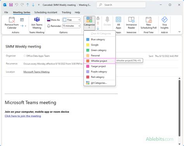Click Microsoft Teams meeting heading
184x146 pixels.
point(31,103)
